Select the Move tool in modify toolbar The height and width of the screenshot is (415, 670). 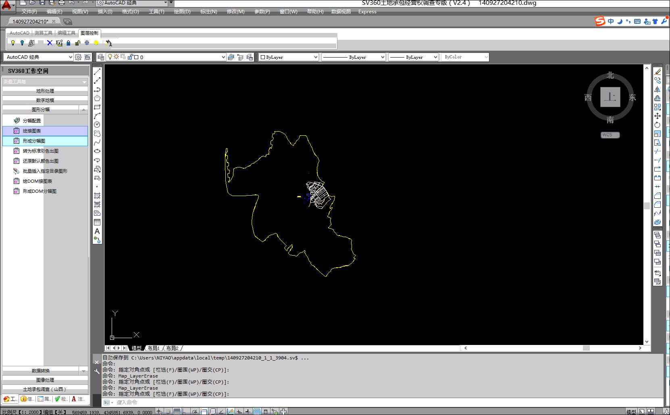(x=658, y=116)
